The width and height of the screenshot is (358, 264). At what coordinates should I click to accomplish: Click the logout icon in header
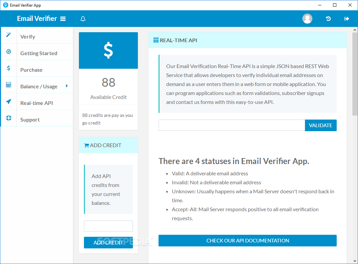pyautogui.click(x=347, y=19)
